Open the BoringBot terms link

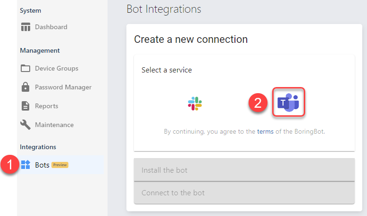point(265,131)
